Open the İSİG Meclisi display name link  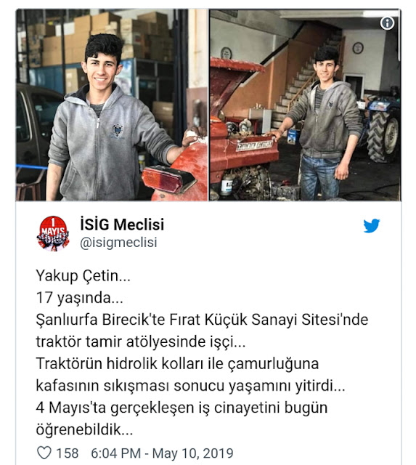[122, 225]
